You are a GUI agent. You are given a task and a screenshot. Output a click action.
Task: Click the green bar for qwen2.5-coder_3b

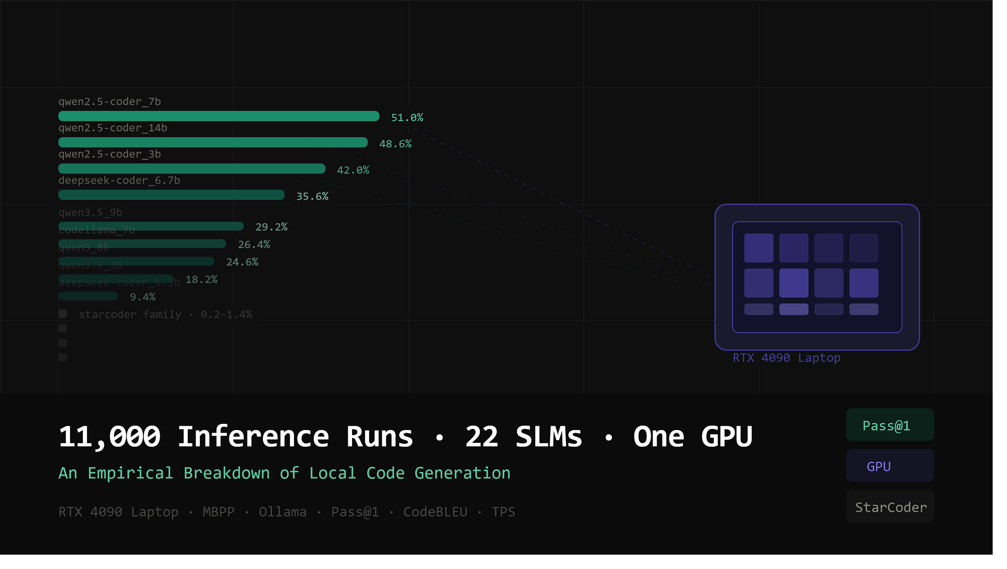tap(192, 168)
